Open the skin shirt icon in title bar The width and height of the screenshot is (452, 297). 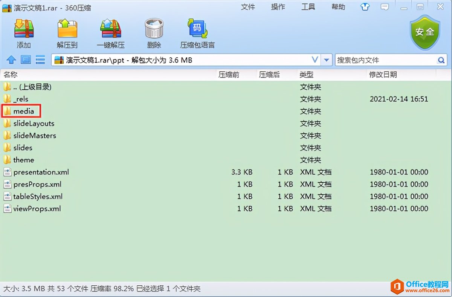(365, 7)
